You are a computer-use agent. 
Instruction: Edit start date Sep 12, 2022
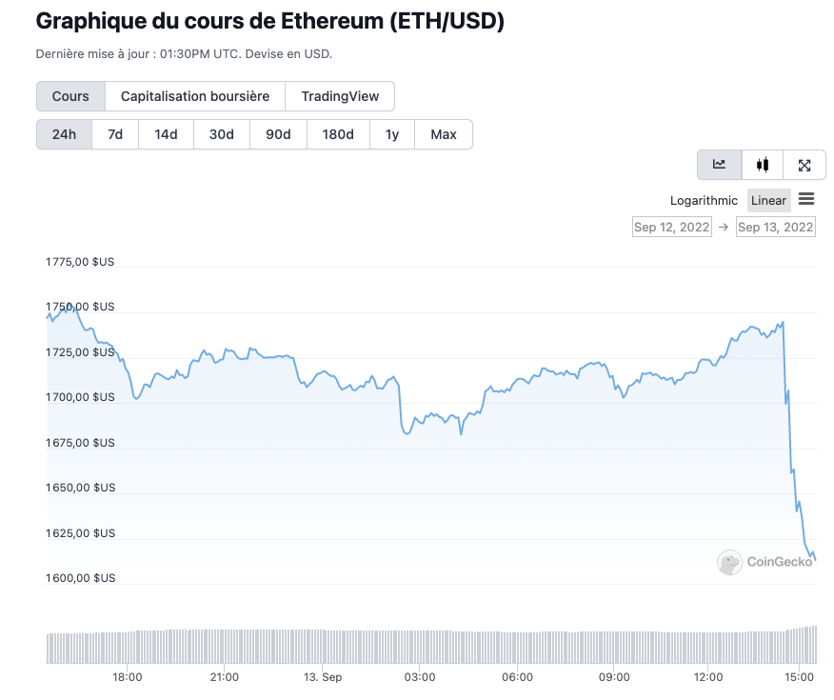tap(672, 227)
